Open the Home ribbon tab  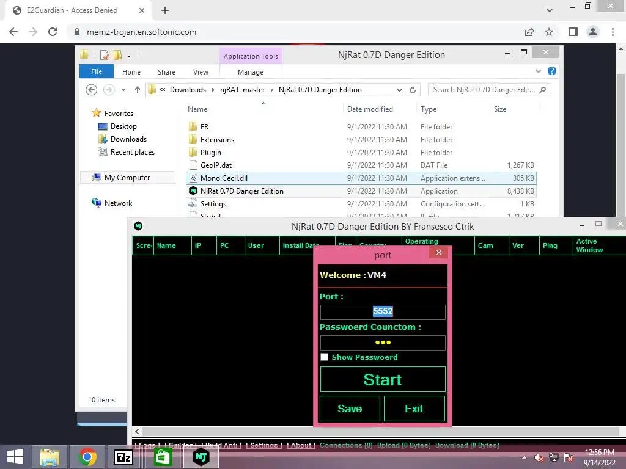pos(131,72)
